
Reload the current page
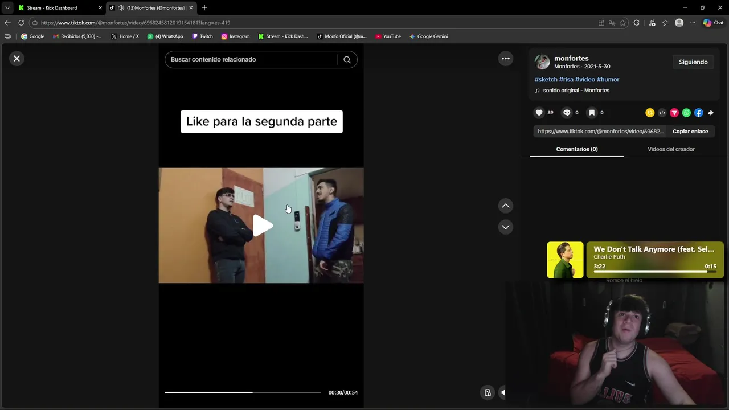click(21, 23)
